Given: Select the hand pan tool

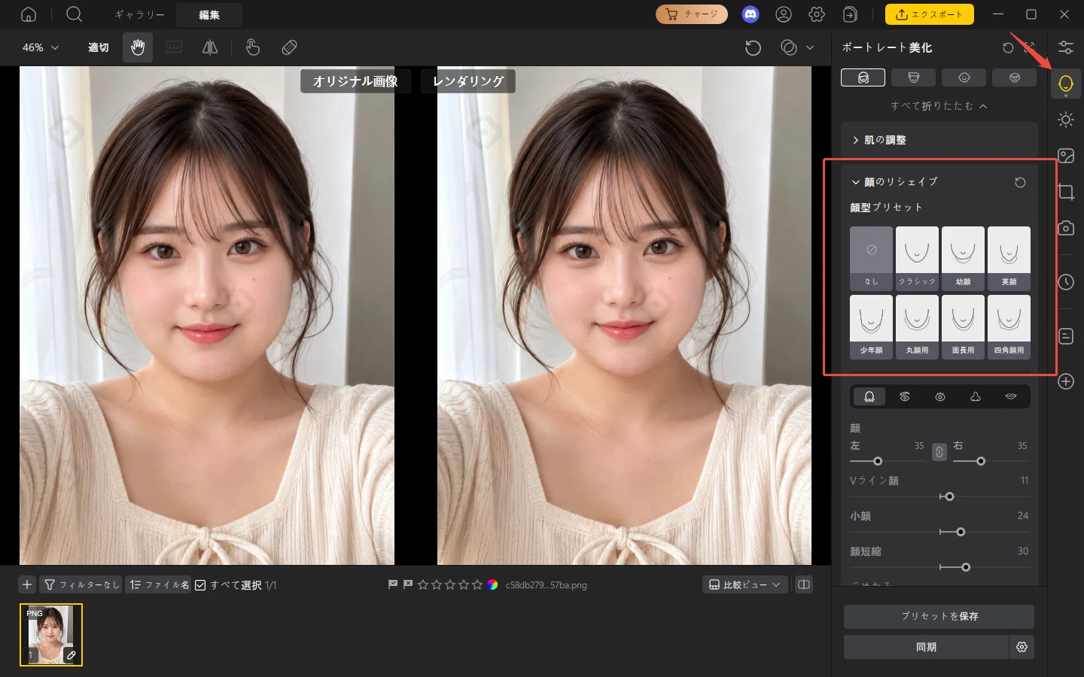Looking at the screenshot, I should pos(138,47).
